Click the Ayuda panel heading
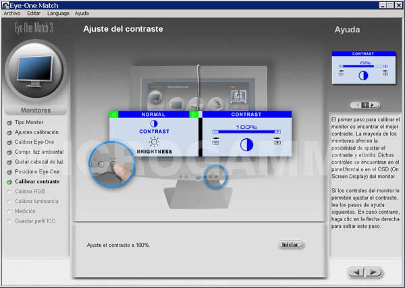Screen dimensions: 405x288 point(347,30)
